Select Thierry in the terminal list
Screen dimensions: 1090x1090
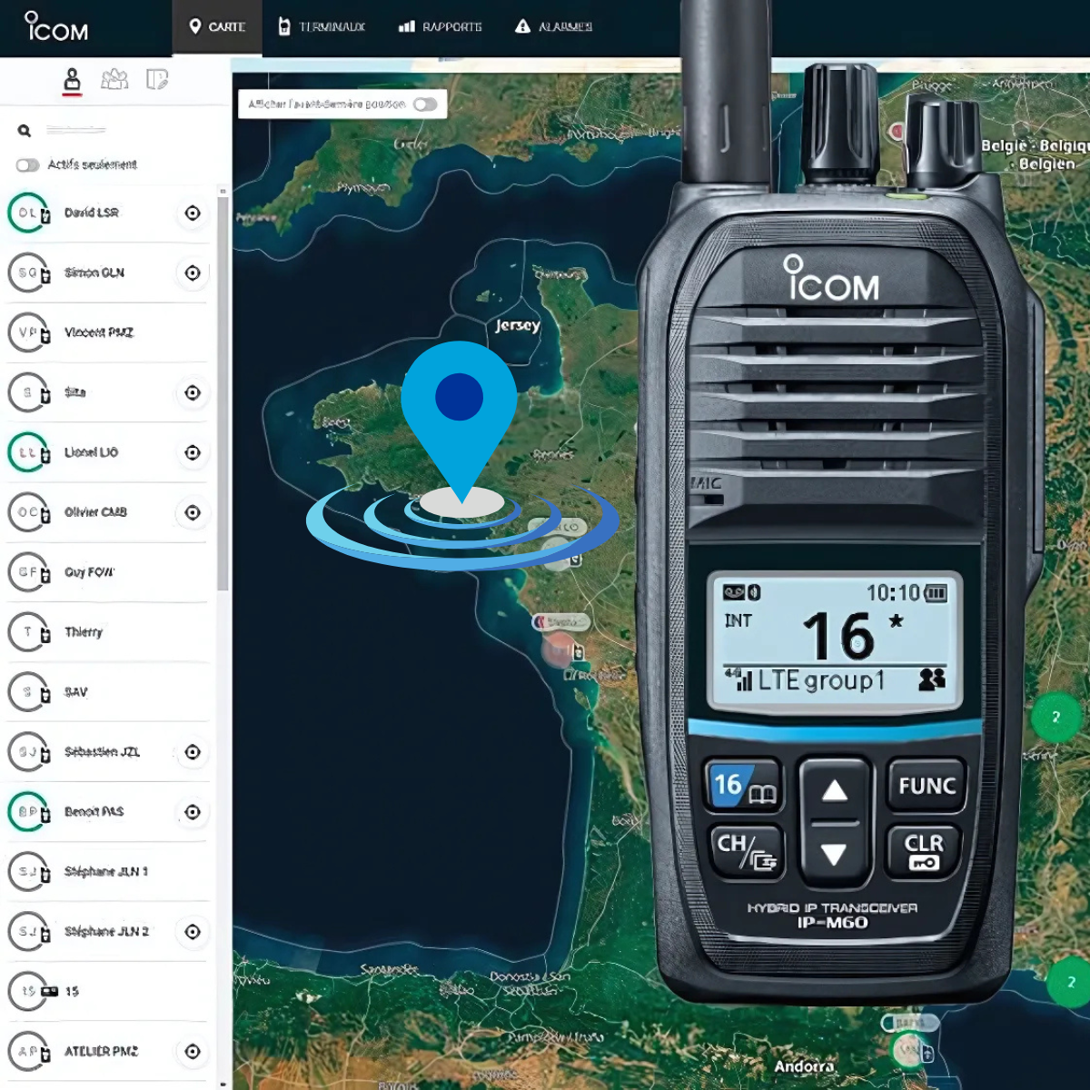pos(84,632)
